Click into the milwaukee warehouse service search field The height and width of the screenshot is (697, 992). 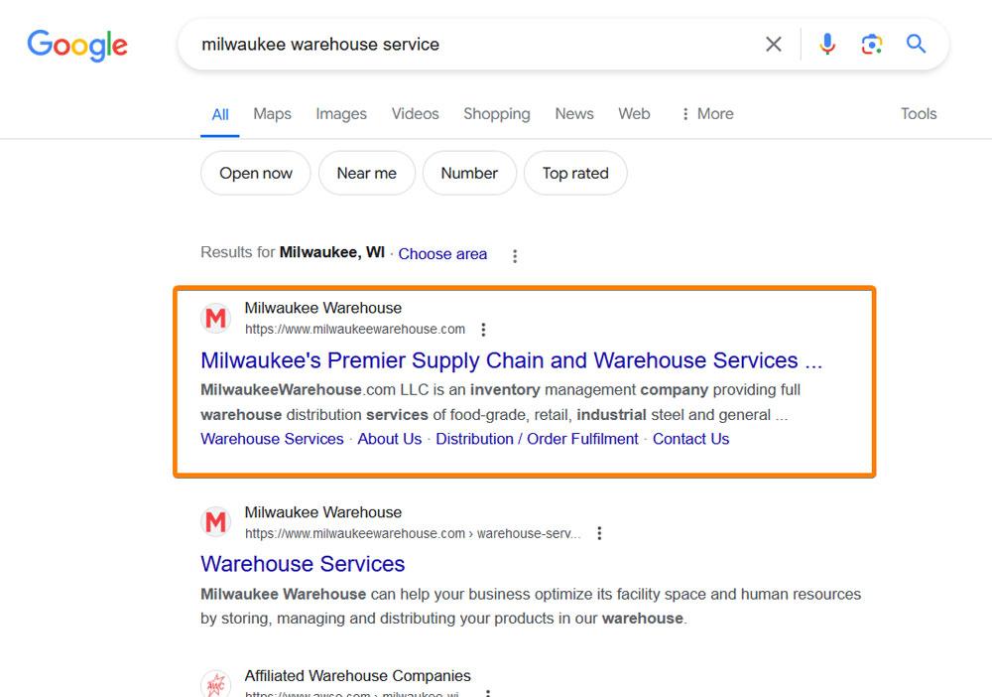point(474,45)
